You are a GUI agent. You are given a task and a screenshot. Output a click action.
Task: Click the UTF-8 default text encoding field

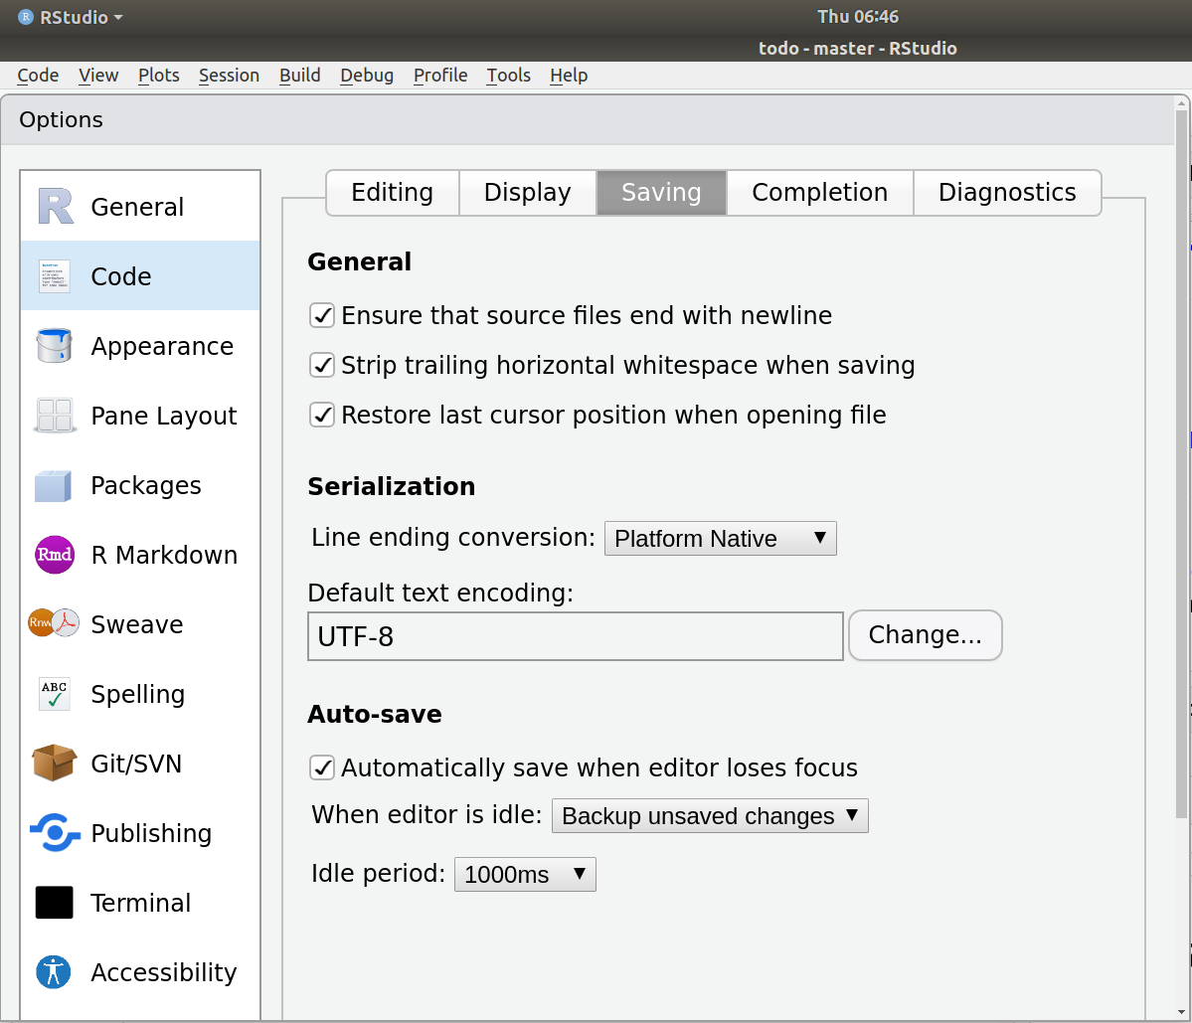tap(576, 636)
